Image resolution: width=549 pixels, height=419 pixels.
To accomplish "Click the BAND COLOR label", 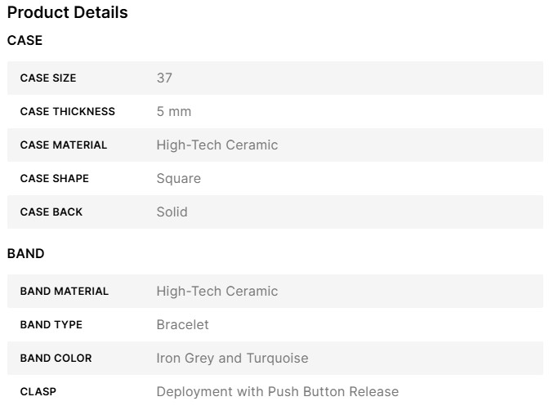I will point(56,359).
